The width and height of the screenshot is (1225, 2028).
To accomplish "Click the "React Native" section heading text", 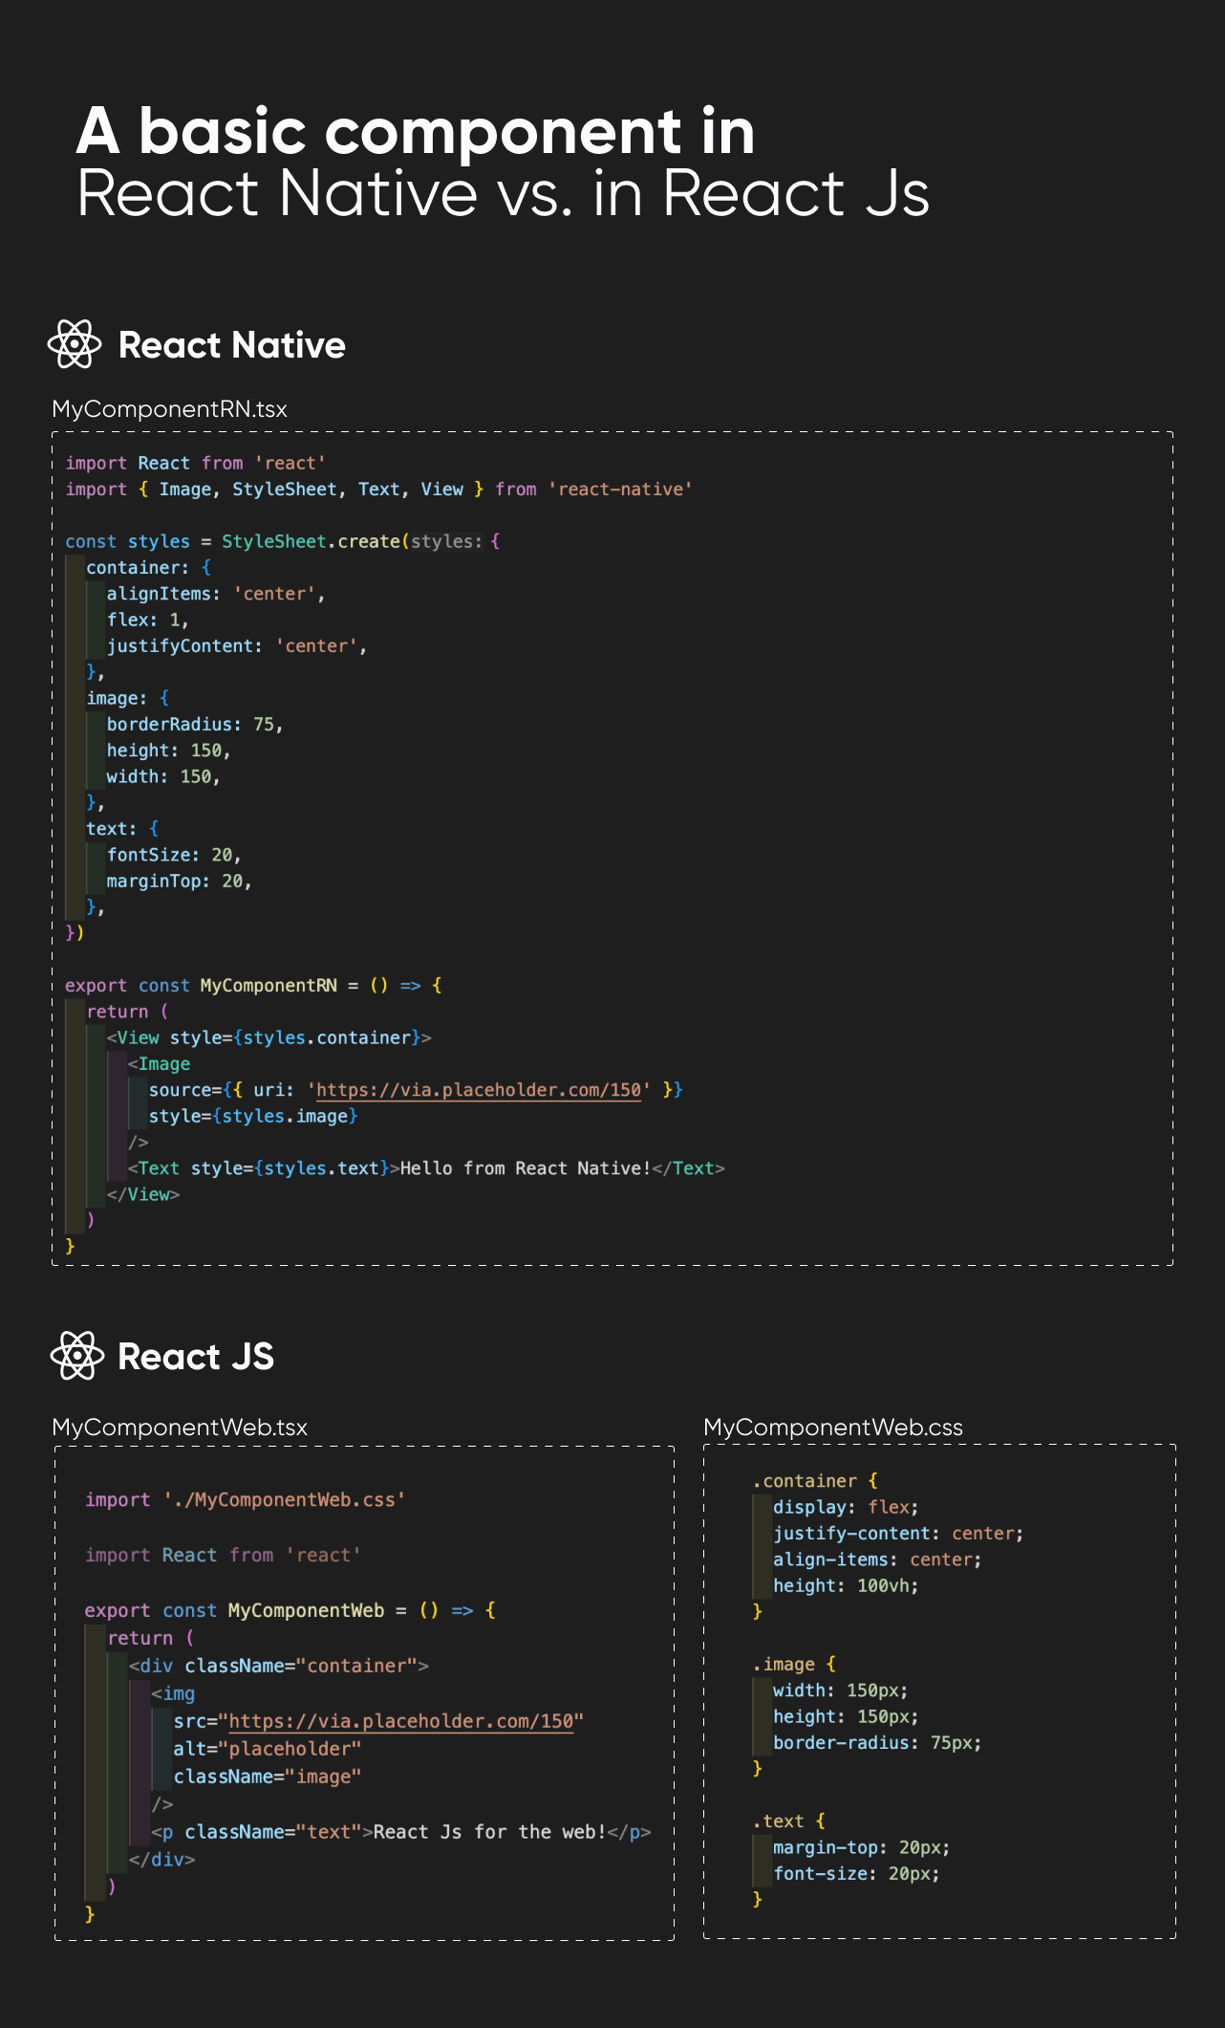I will pos(231,345).
